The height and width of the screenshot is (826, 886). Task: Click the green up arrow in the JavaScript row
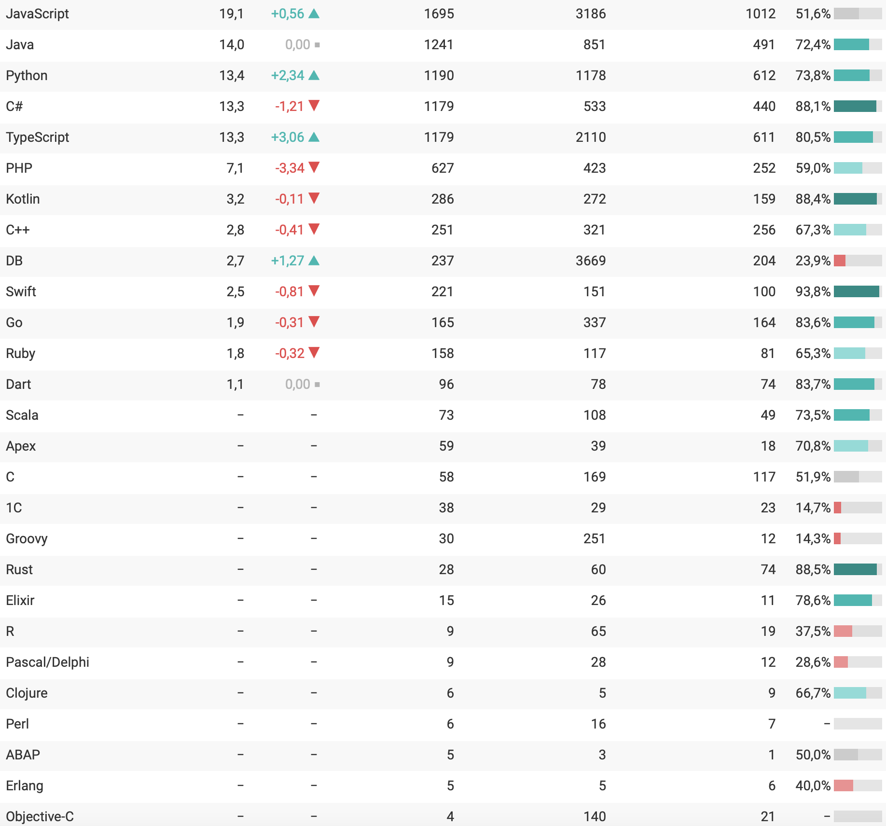click(x=314, y=14)
